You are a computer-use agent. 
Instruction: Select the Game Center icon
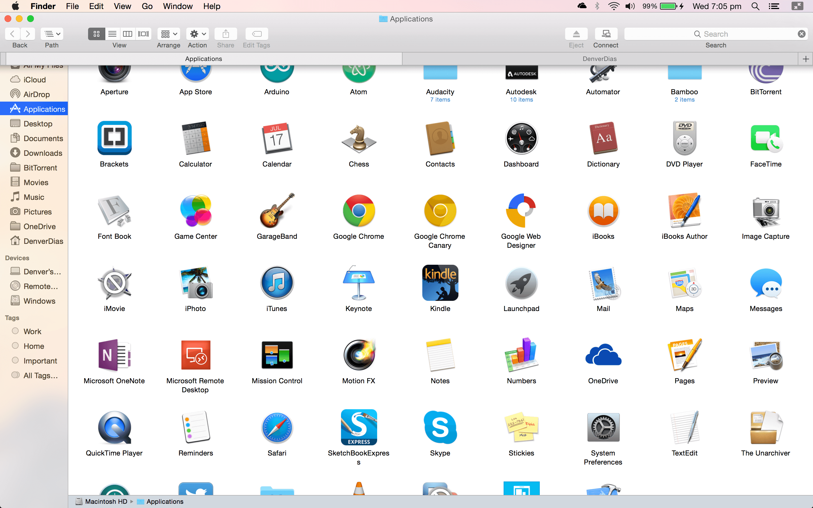(196, 210)
